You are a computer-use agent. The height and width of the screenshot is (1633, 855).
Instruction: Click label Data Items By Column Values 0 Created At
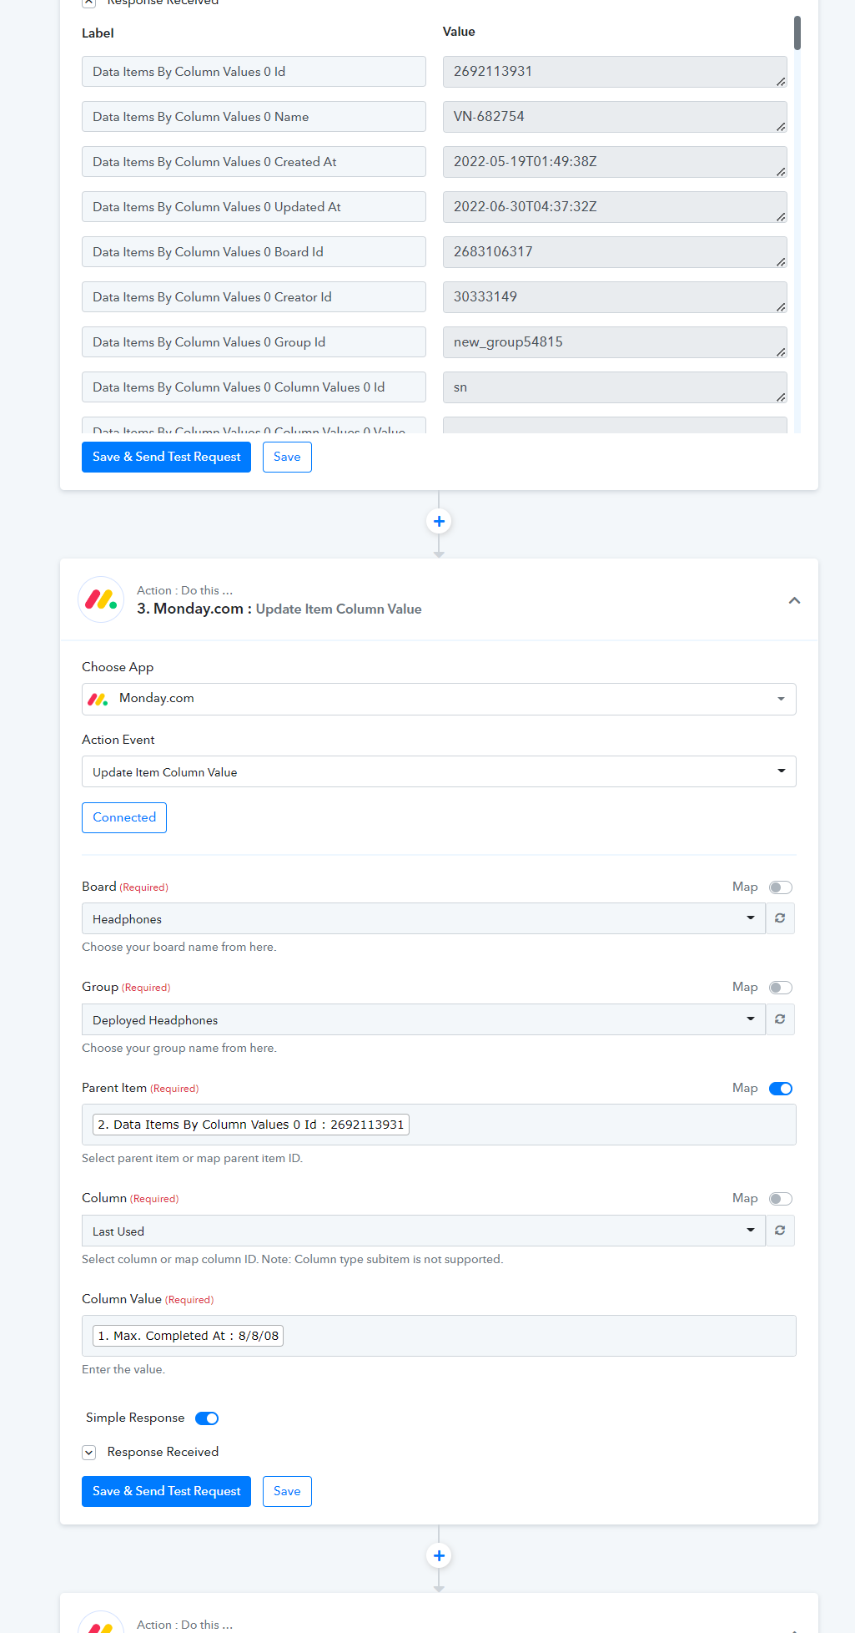[254, 162]
